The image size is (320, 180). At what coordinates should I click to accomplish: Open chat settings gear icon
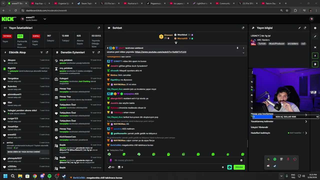(223, 167)
